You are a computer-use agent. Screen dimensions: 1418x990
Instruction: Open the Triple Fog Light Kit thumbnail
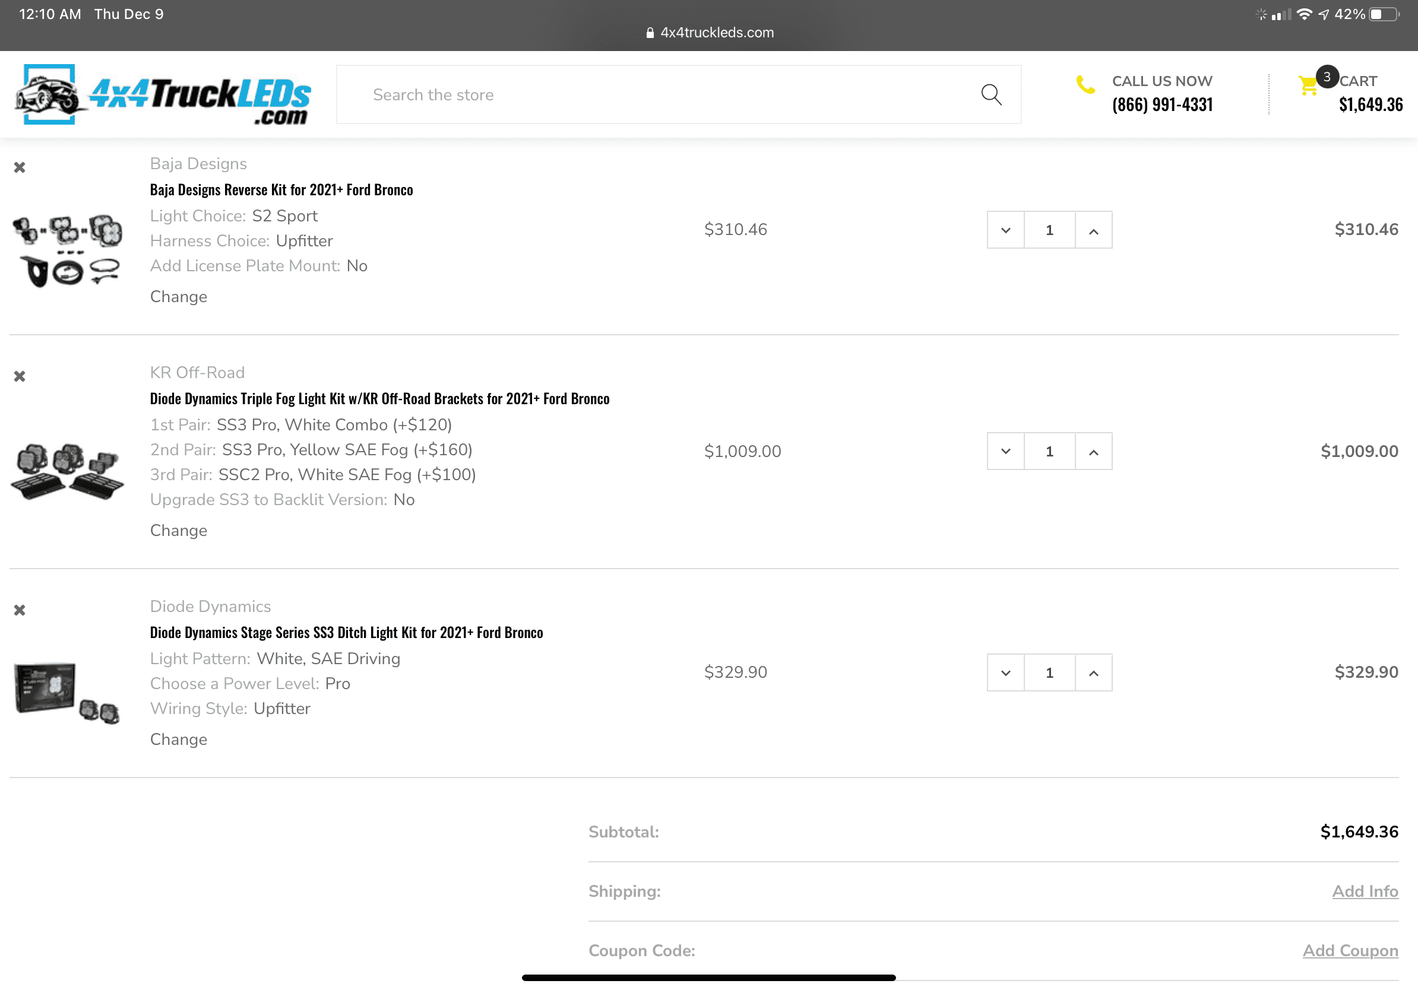67,471
